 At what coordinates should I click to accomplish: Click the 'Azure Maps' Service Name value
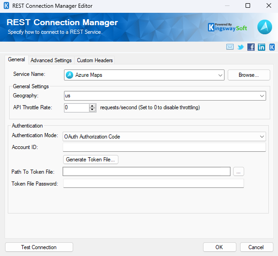pos(89,75)
